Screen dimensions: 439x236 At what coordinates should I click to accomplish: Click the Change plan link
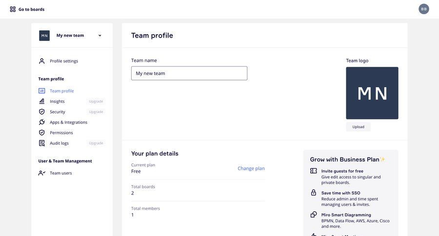tap(251, 168)
